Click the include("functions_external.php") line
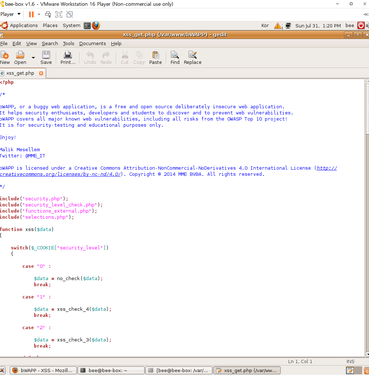 [x=49, y=211]
